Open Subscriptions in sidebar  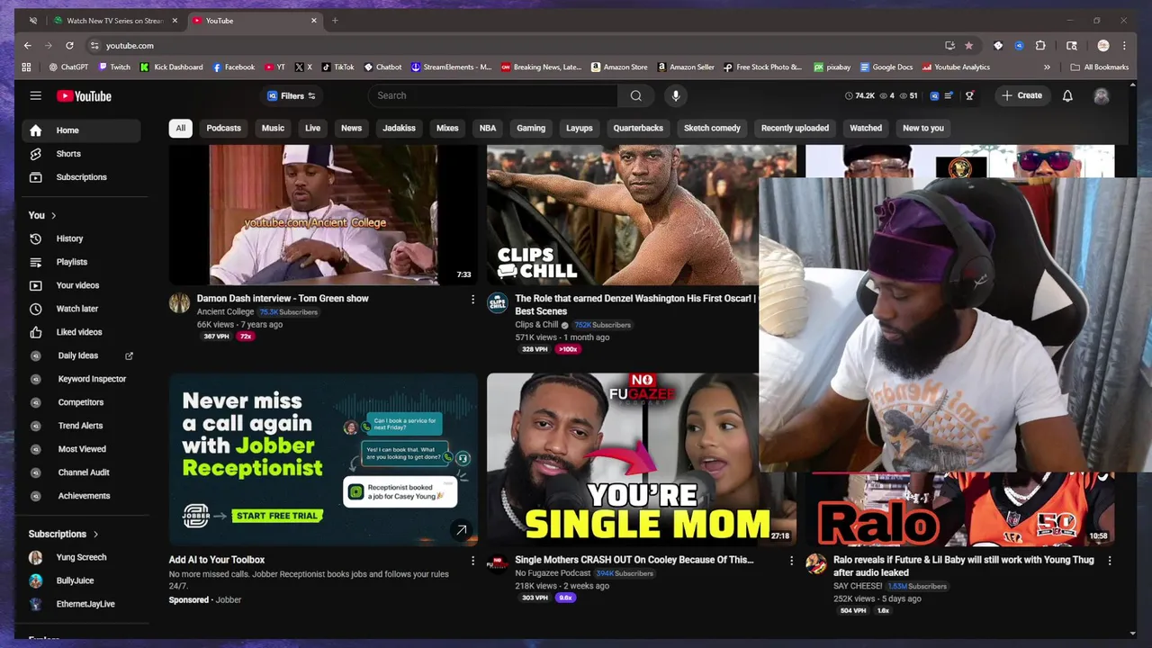81,177
